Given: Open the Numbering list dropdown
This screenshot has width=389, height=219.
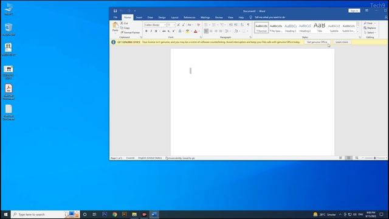Looking at the screenshot, I should 218,25.
